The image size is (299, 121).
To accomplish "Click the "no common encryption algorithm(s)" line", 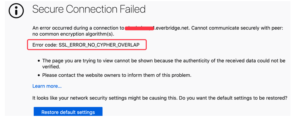I will coord(73,34).
